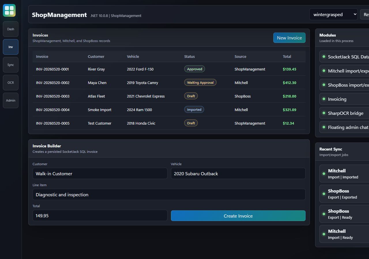The width and height of the screenshot is (369, 259).
Task: Open the Mitchell Import Imported sync job
Action: (344, 174)
